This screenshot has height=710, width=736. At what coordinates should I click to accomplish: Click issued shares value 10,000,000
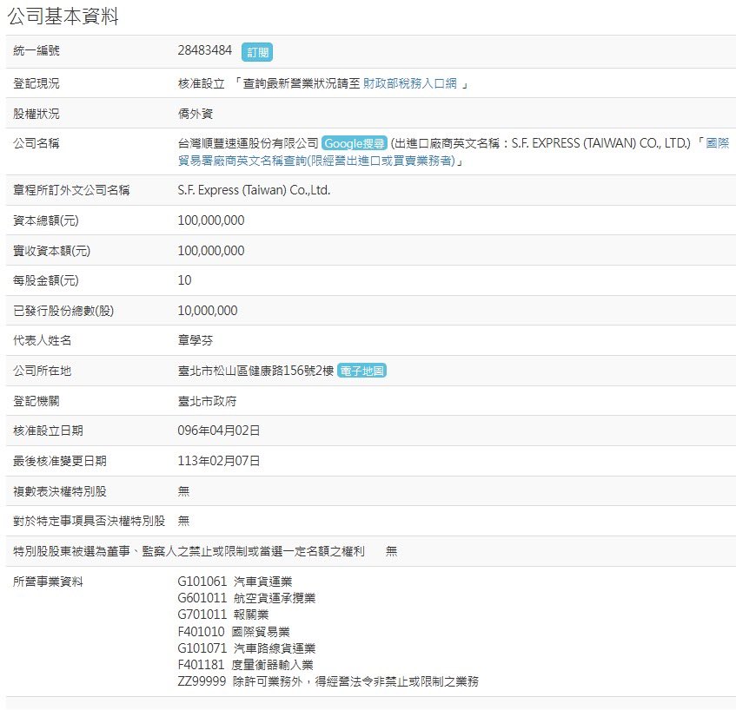coord(208,311)
